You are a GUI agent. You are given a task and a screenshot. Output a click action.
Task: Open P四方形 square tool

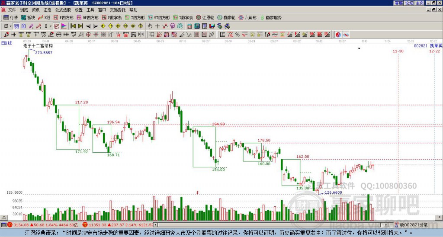64,17
